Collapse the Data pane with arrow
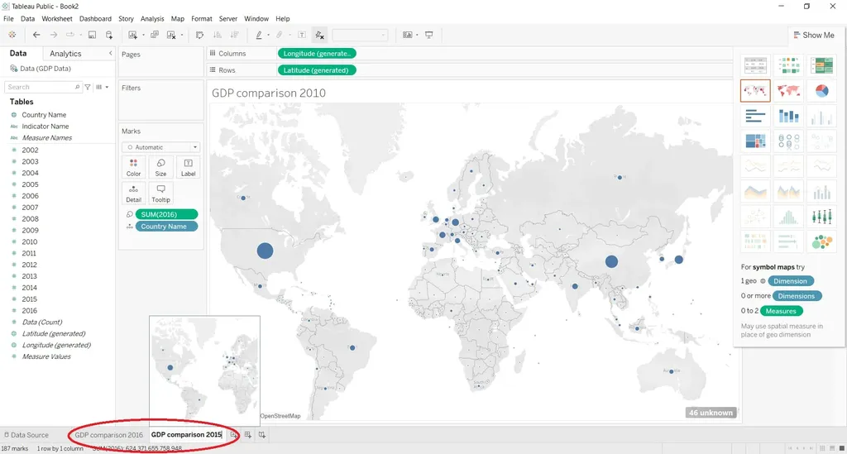Screen dimensions: 847x454 tap(111, 54)
